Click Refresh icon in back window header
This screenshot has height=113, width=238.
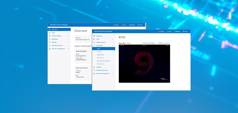click(x=129, y=25)
